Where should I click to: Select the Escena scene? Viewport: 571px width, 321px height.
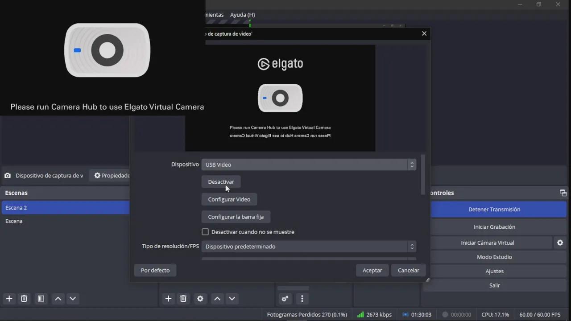(66, 221)
